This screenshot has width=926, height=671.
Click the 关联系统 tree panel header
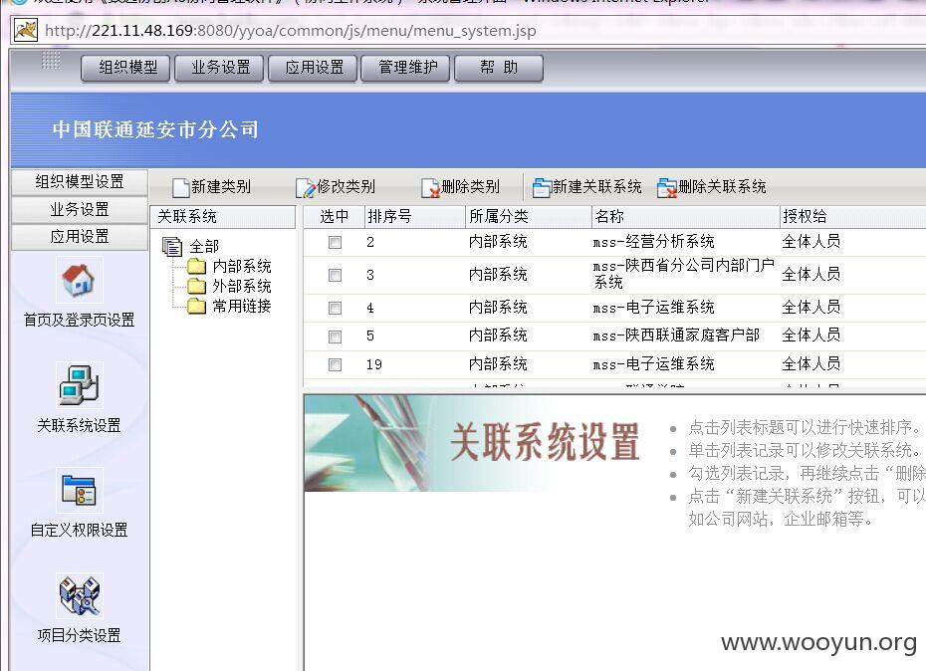tap(223, 217)
